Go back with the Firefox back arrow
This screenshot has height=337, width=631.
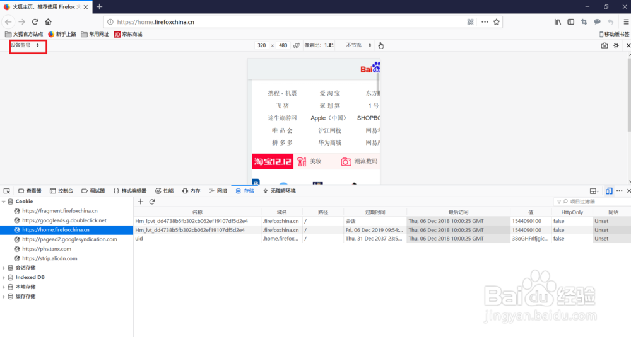(x=8, y=21)
